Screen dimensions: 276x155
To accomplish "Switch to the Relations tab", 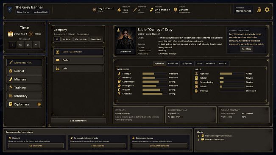I will tap(211, 64).
